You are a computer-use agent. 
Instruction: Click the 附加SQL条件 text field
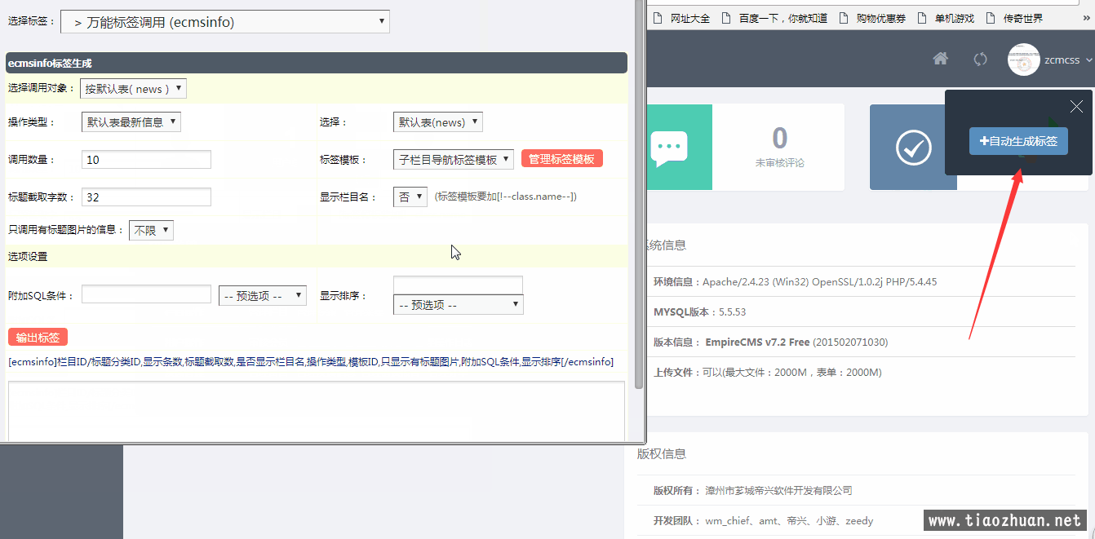pos(146,294)
